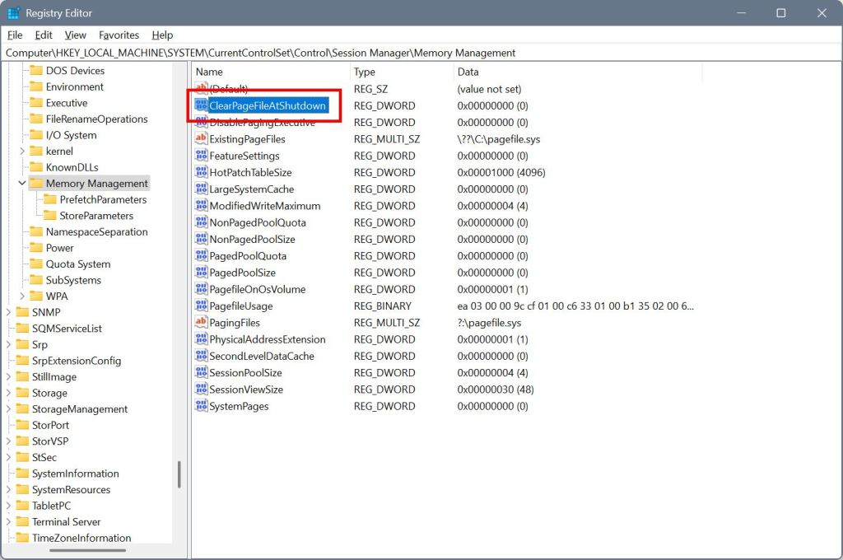Expand the StillImage key
The image size is (843, 560).
click(x=8, y=377)
